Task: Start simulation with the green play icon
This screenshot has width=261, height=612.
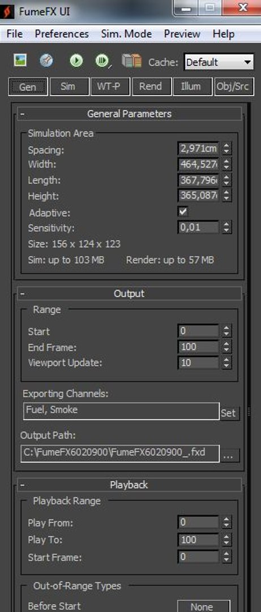Action: 76,61
